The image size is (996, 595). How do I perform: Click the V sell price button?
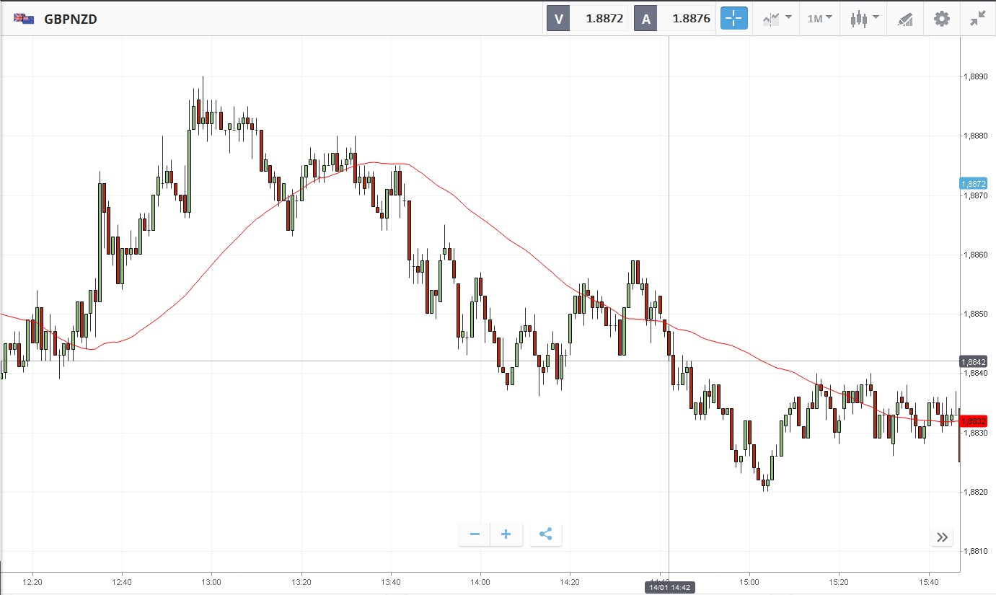pos(588,19)
